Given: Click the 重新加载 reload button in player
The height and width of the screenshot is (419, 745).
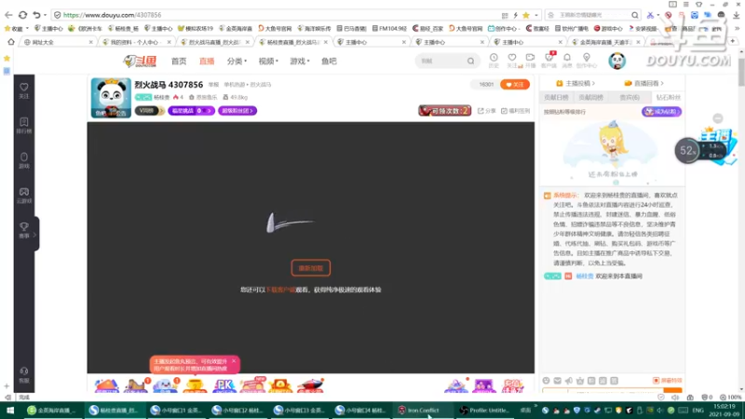Looking at the screenshot, I should tap(311, 268).
